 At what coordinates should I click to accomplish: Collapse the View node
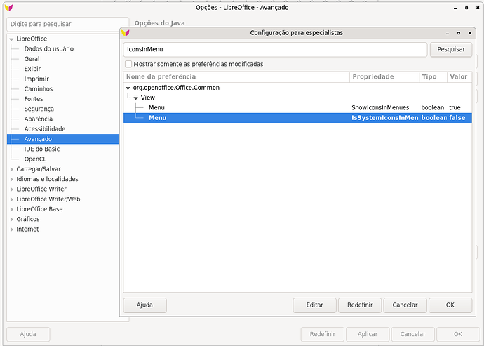[136, 98]
